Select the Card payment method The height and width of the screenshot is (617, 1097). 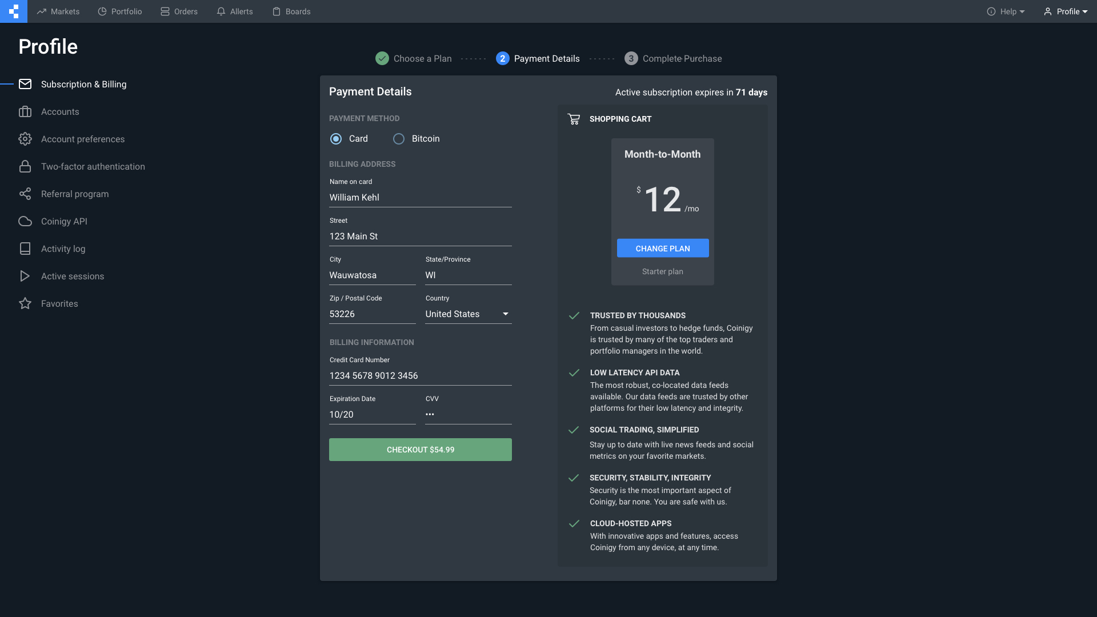(336, 139)
